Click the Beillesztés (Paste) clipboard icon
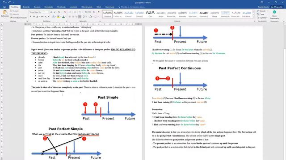 (5, 12)
